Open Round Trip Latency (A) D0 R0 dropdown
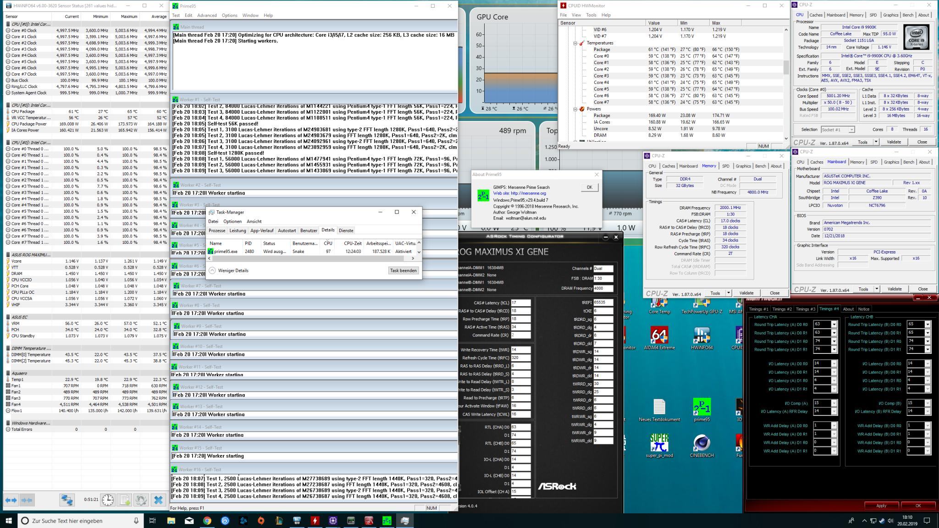 (x=834, y=324)
